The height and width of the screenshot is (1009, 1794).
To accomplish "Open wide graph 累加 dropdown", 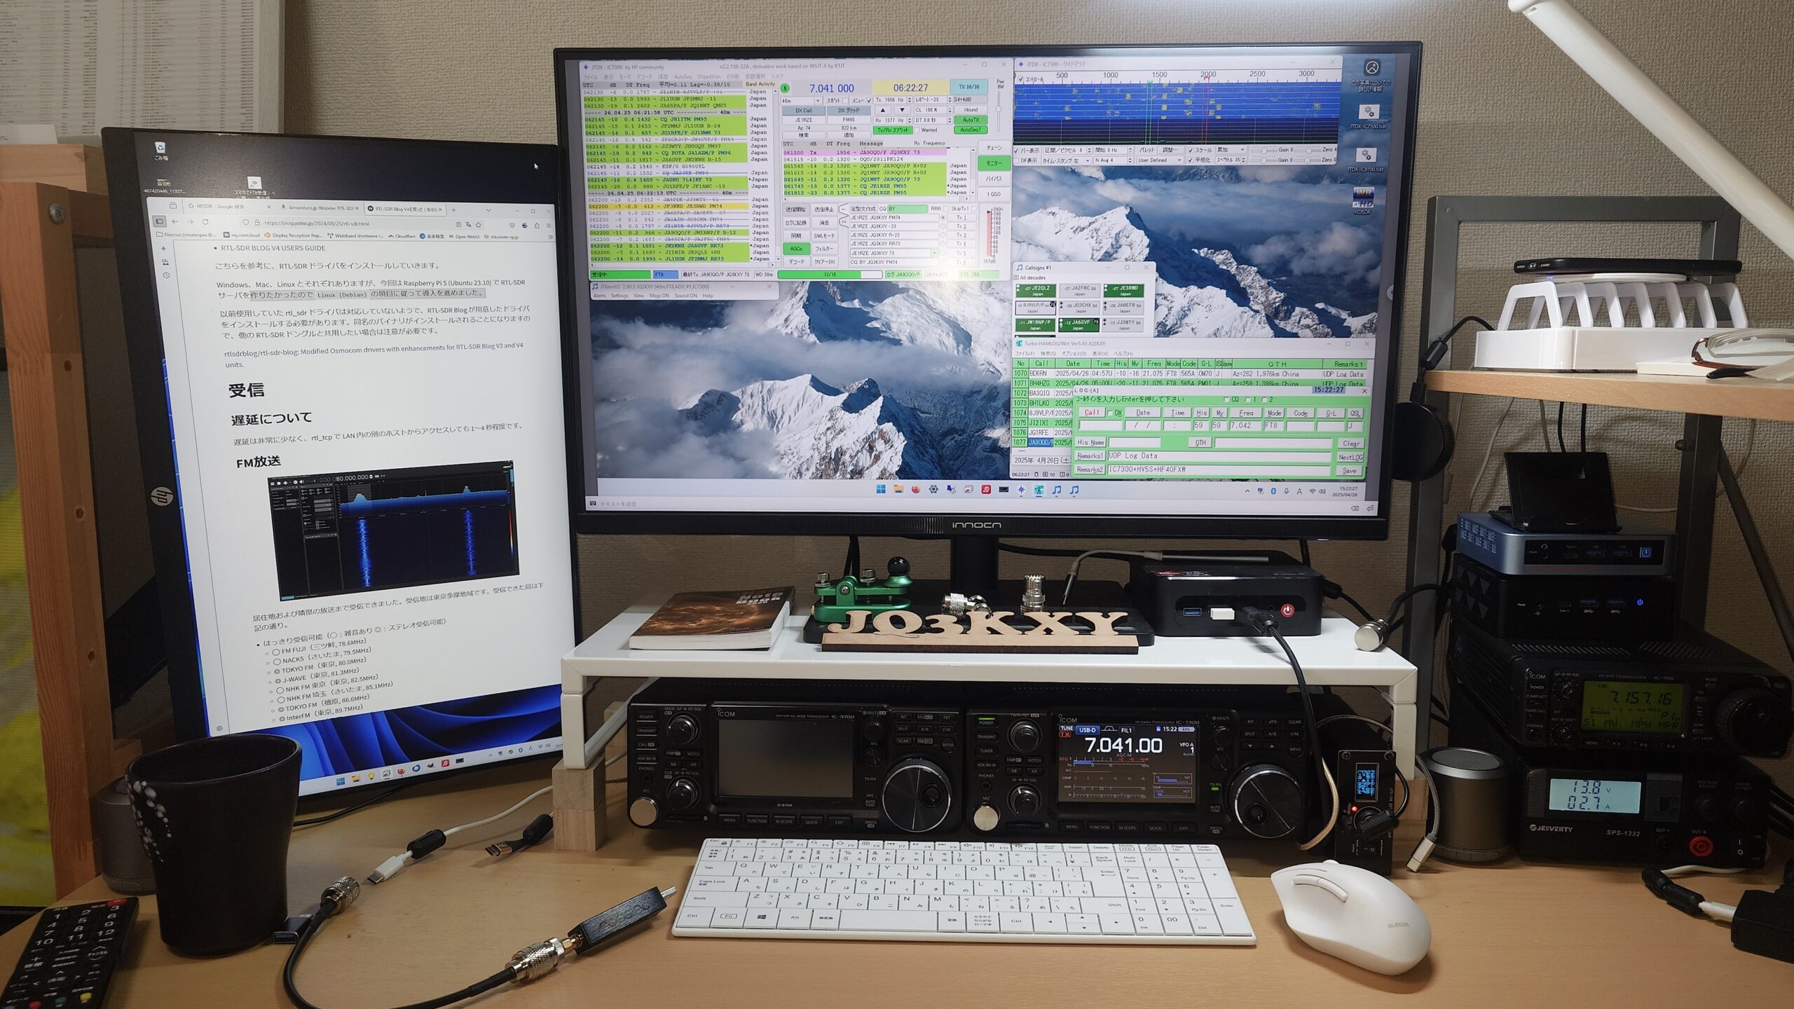I will coord(1231,150).
